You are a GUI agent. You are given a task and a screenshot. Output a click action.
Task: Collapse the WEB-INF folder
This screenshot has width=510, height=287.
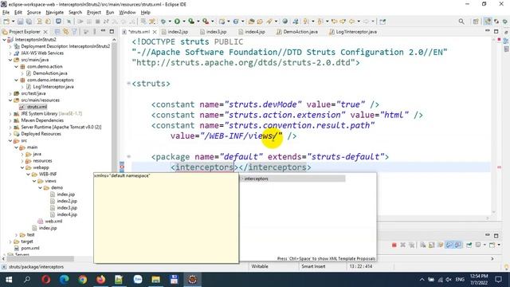[x=29, y=174]
